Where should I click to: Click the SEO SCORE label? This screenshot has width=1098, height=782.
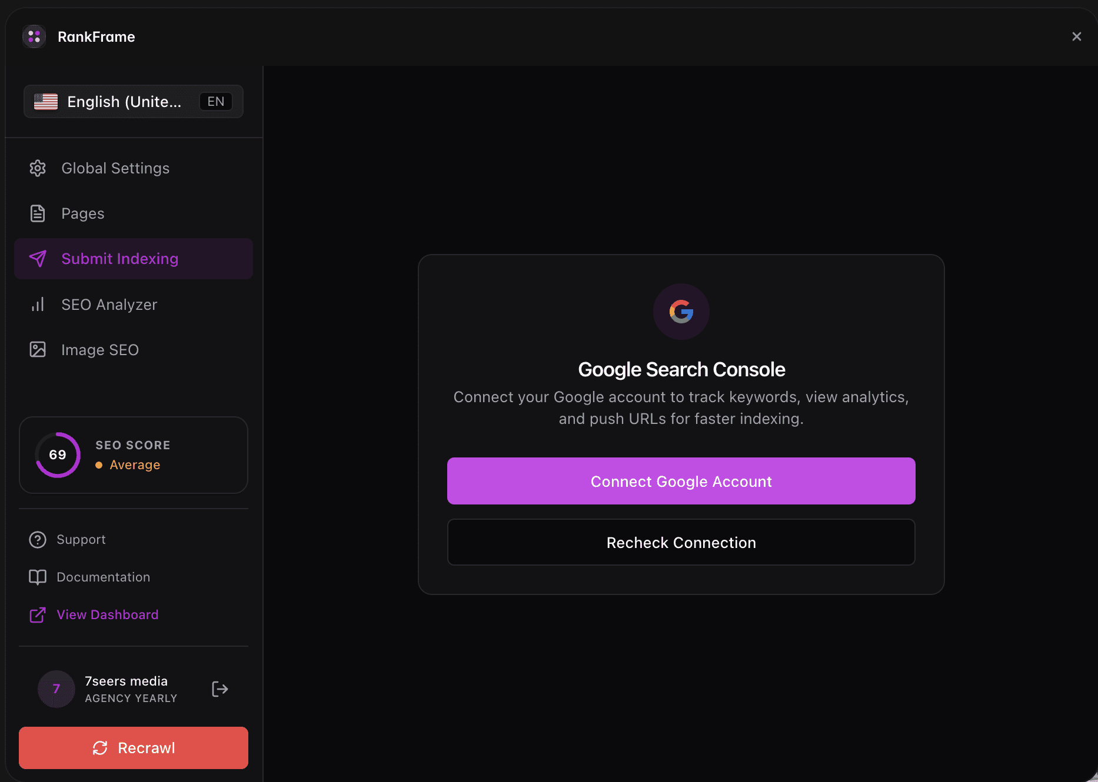pos(133,445)
